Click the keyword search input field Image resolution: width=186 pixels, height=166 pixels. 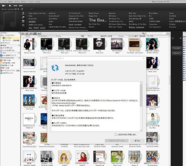click(156, 33)
